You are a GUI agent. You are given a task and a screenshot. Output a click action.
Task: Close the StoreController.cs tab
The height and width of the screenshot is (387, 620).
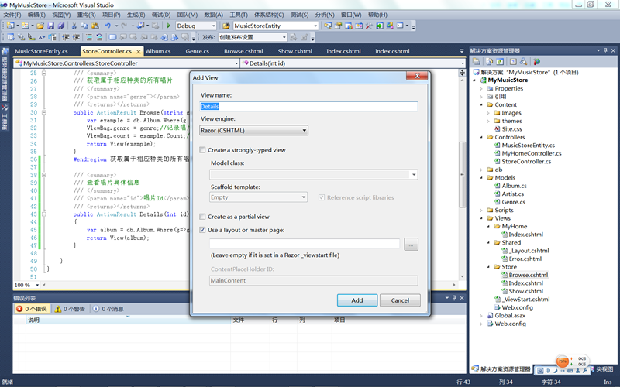(x=139, y=51)
